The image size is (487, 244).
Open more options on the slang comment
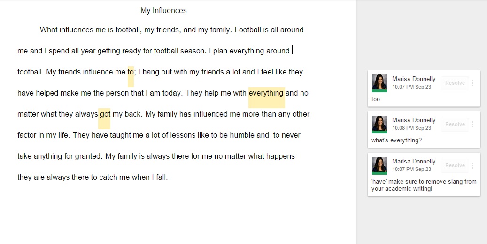point(472,166)
